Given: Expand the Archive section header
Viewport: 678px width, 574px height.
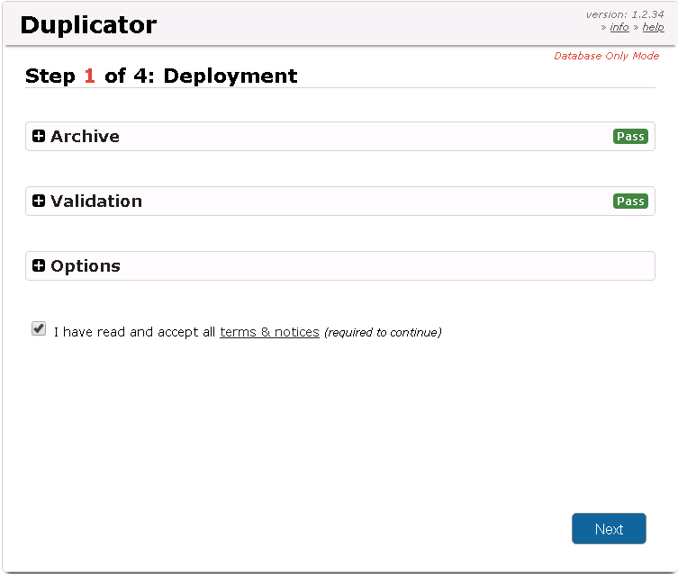Looking at the screenshot, I should 86,137.
